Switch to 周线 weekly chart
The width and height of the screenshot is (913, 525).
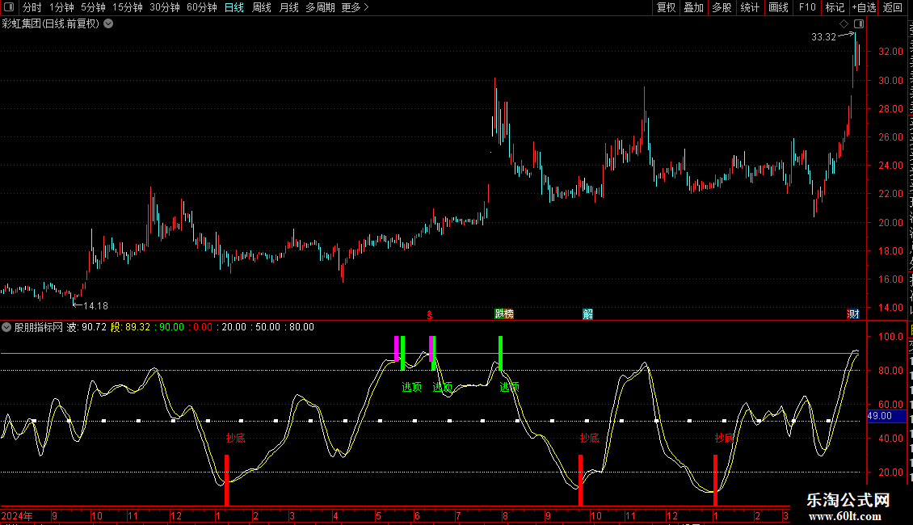[x=262, y=7]
